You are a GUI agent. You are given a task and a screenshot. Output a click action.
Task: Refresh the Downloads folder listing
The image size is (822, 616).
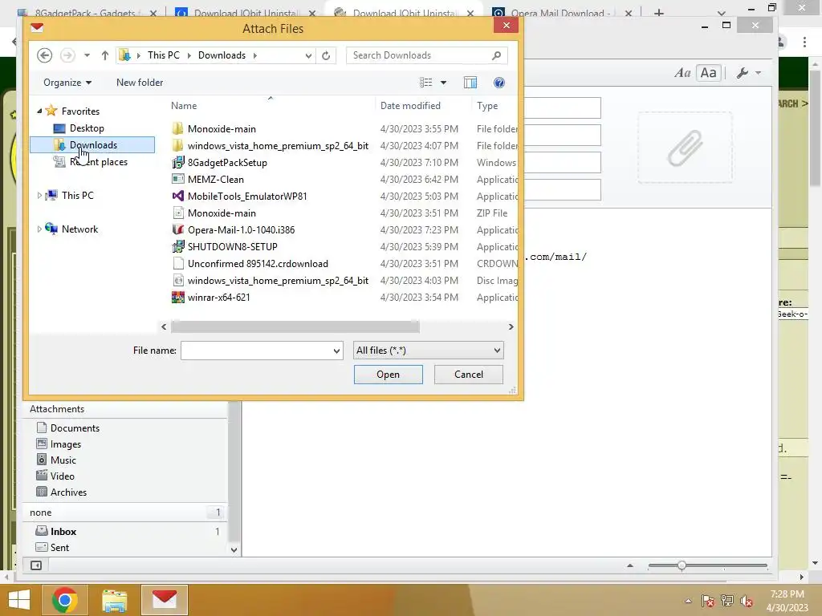(x=326, y=55)
